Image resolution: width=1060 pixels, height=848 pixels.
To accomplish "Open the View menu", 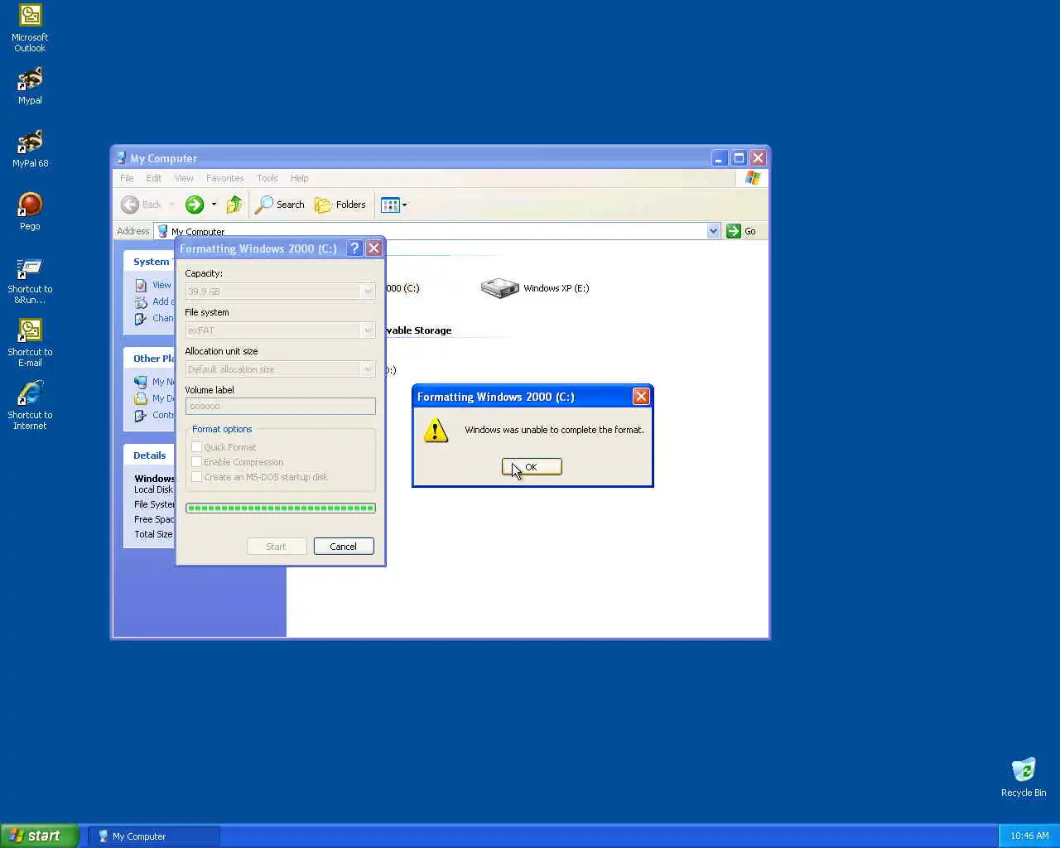I will (x=184, y=178).
